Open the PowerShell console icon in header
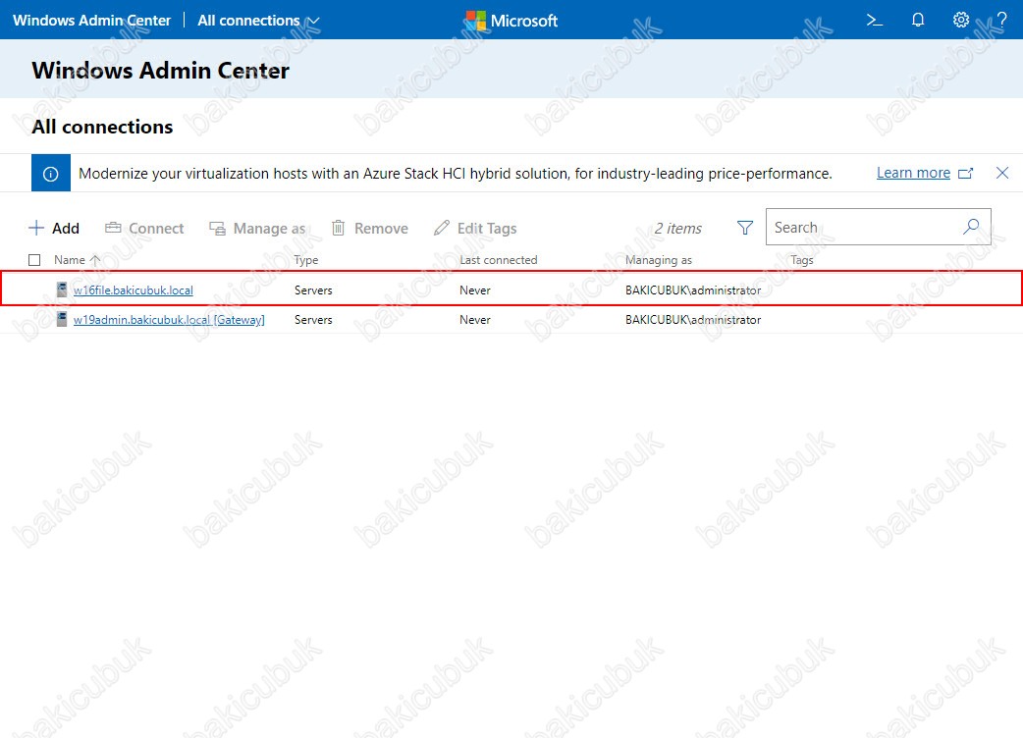Image resolution: width=1023 pixels, height=738 pixels. tap(874, 21)
